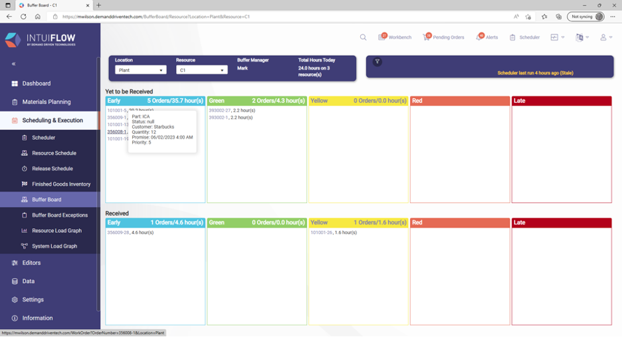Click the Early header in Yet to be Received

155,101
